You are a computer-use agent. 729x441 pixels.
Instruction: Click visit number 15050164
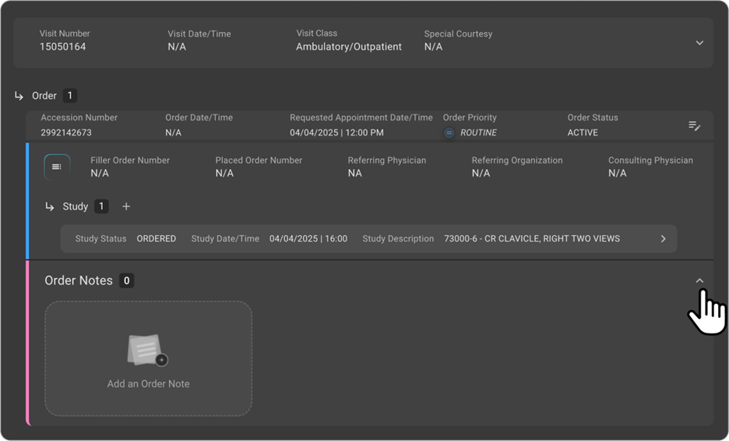63,47
